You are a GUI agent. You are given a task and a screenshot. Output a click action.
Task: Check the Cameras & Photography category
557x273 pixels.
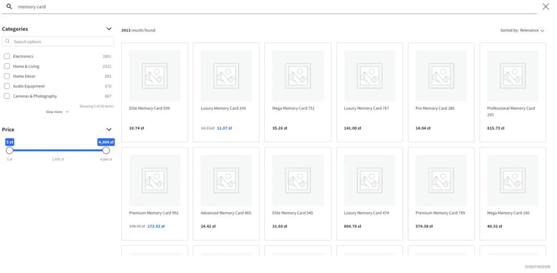tap(7, 96)
